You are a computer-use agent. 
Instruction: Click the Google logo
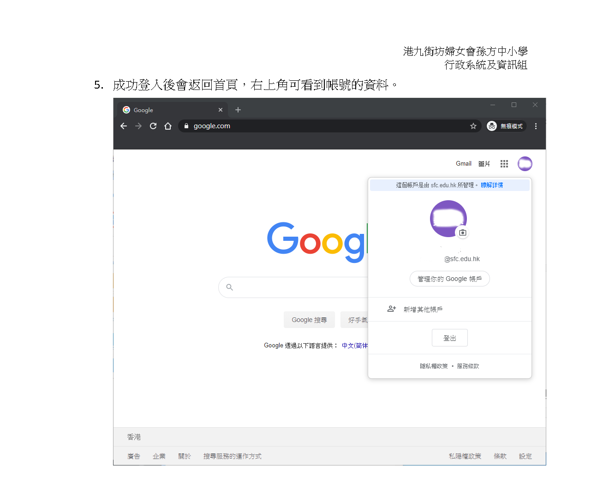coord(317,242)
